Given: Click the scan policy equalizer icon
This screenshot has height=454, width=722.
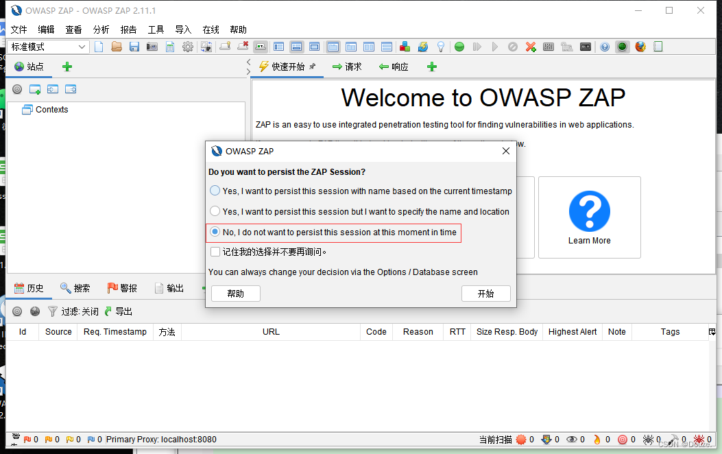Looking at the screenshot, I should 549,47.
